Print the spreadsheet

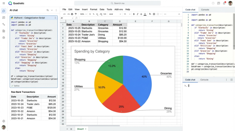pos(72,14)
